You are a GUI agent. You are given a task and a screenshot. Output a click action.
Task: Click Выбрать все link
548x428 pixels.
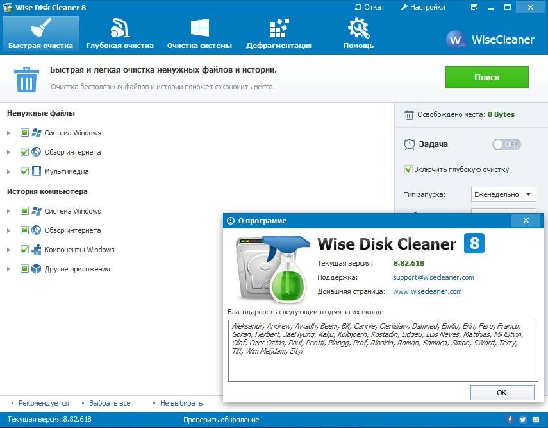(110, 403)
